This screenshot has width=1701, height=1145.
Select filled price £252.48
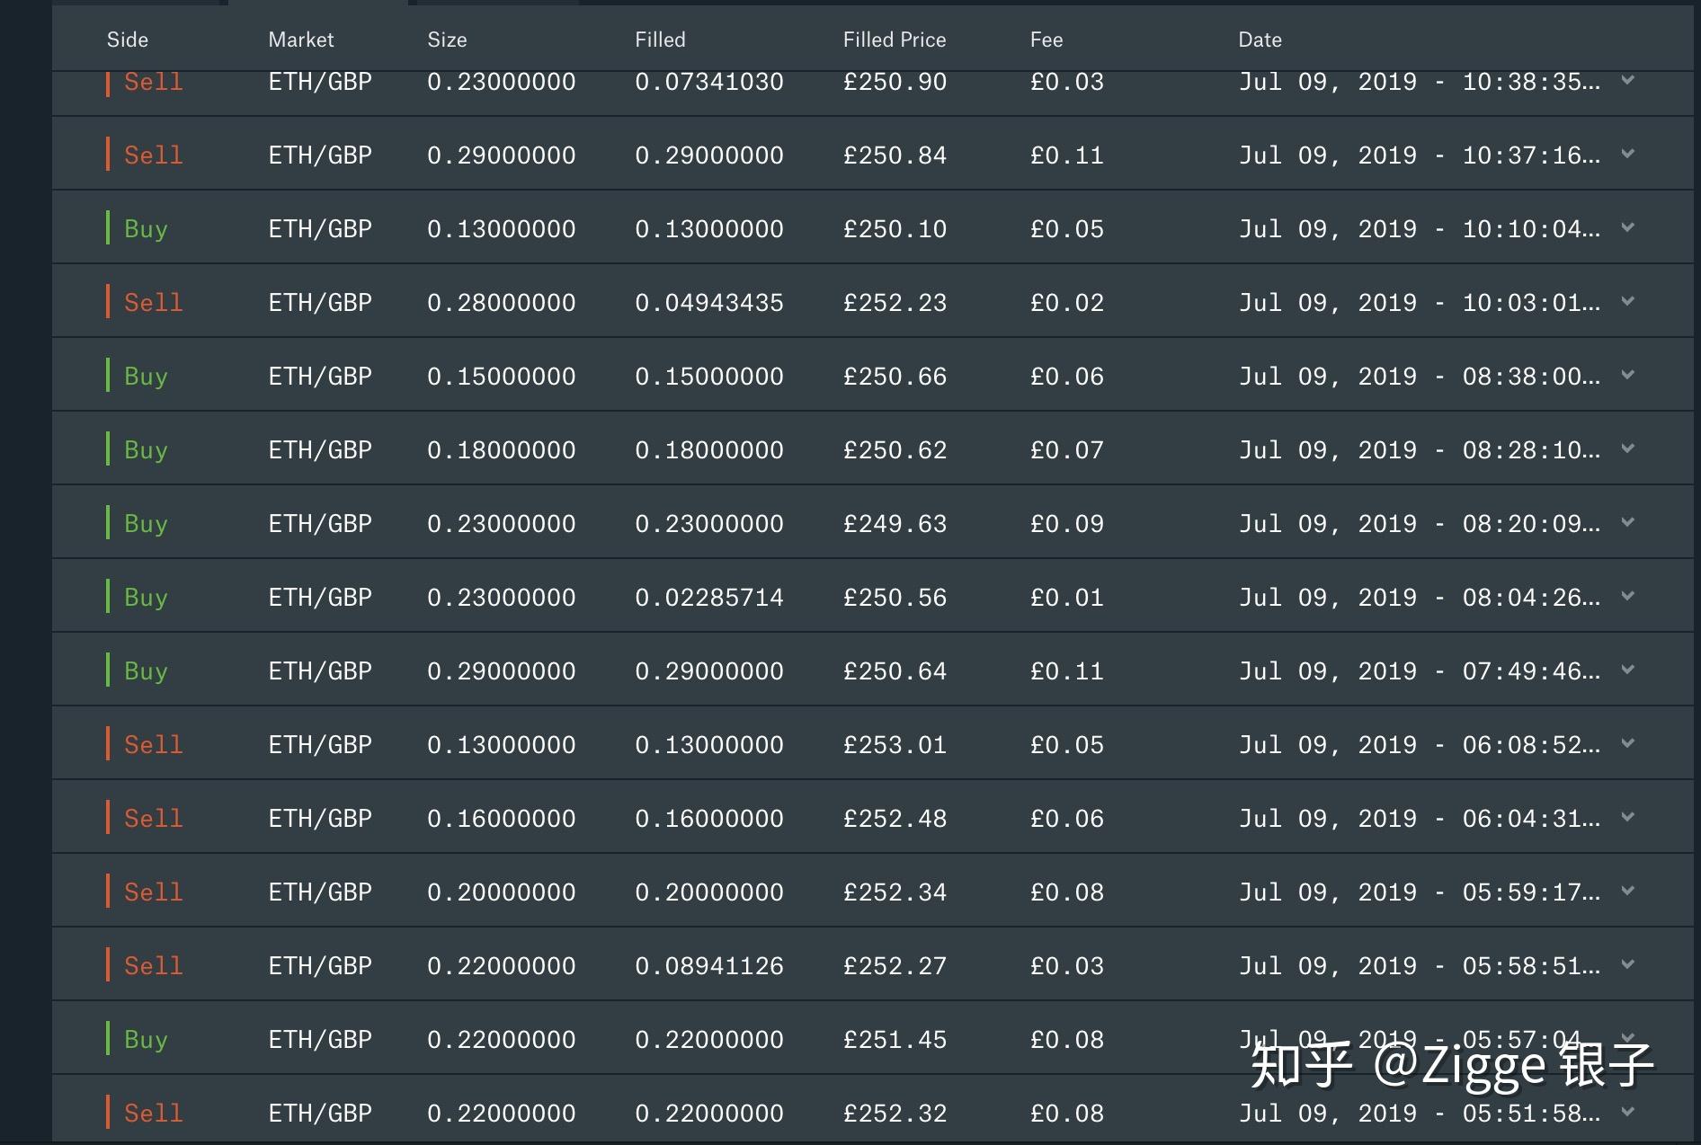pos(895,819)
